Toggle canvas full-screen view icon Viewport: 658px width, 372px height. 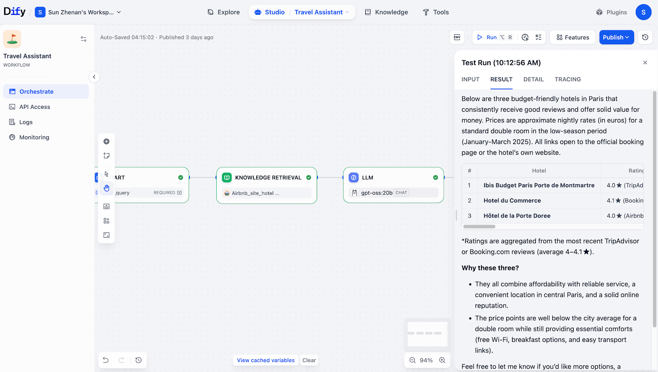pos(107,235)
